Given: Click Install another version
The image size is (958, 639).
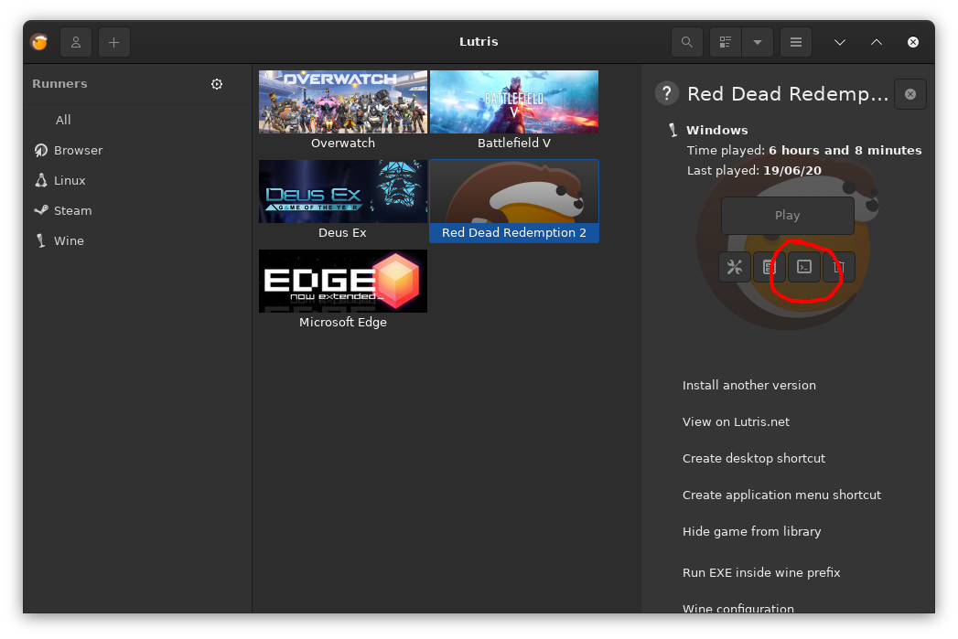Looking at the screenshot, I should click(x=749, y=386).
